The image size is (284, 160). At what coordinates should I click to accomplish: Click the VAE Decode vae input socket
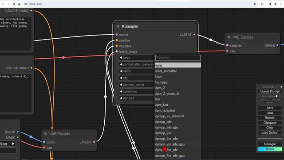[227, 51]
